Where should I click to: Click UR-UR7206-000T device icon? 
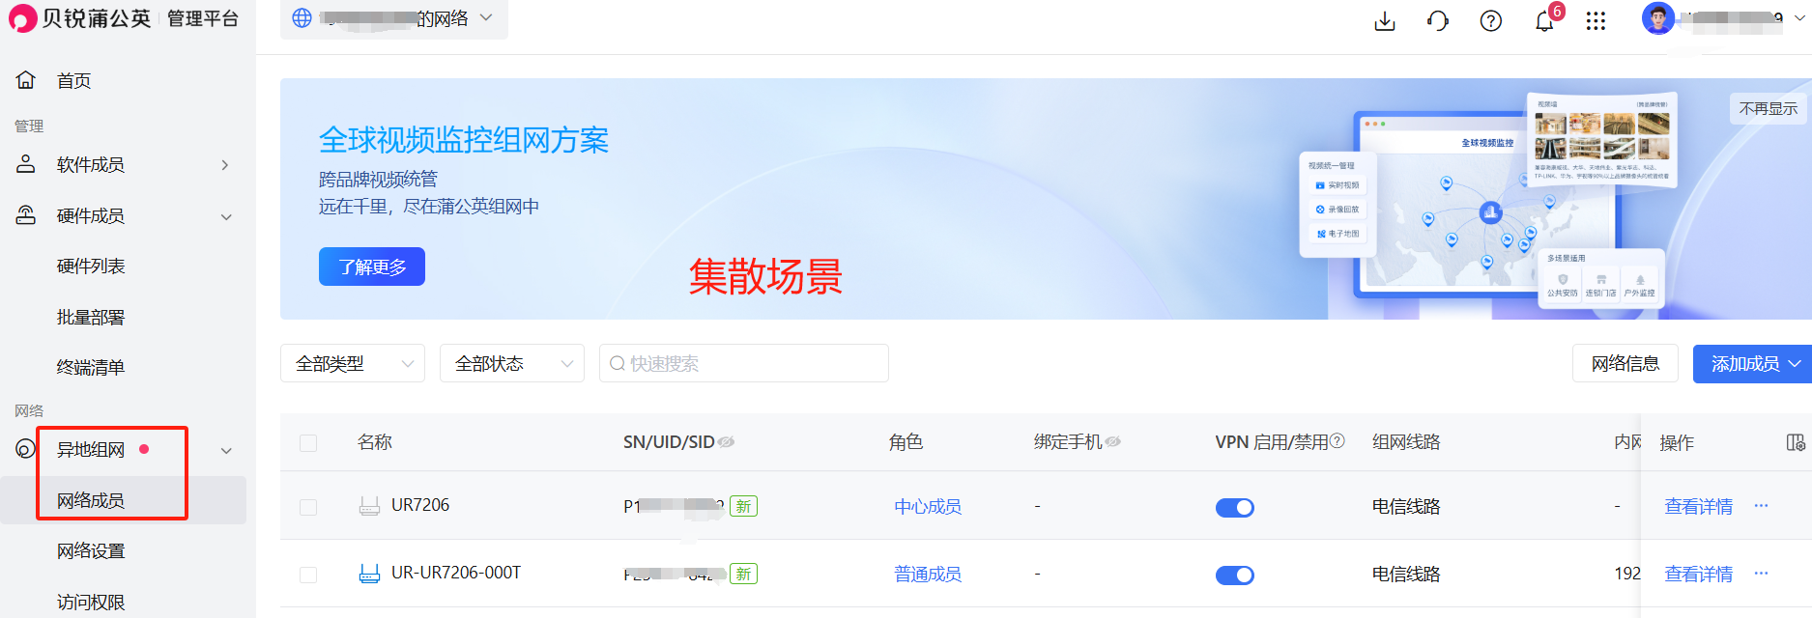tap(369, 574)
